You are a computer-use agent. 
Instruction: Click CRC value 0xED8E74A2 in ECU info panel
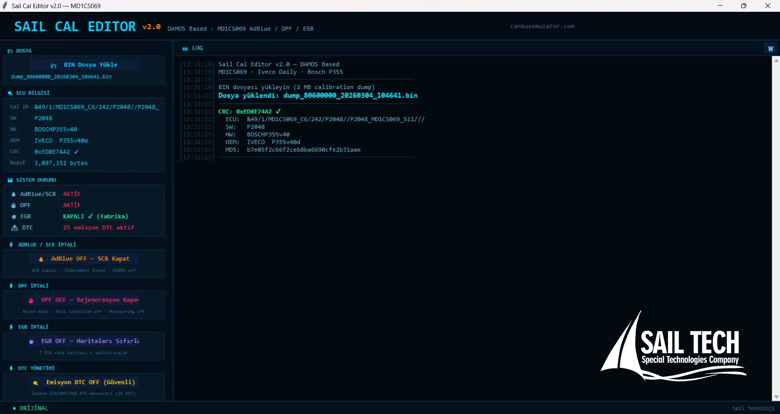click(x=57, y=152)
